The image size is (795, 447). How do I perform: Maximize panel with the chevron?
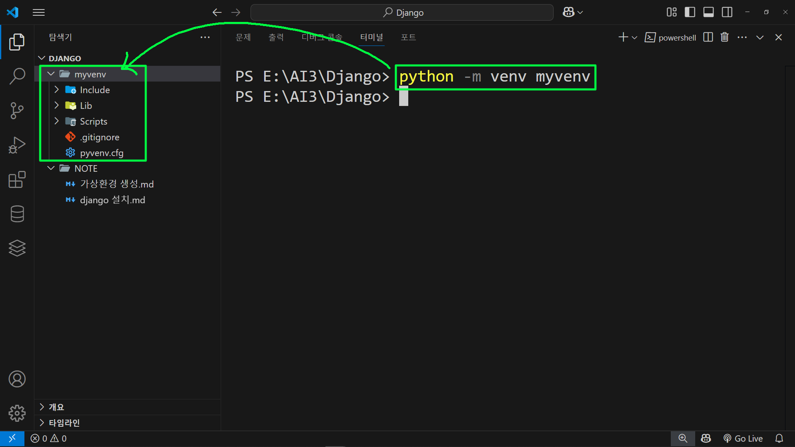[760, 37]
